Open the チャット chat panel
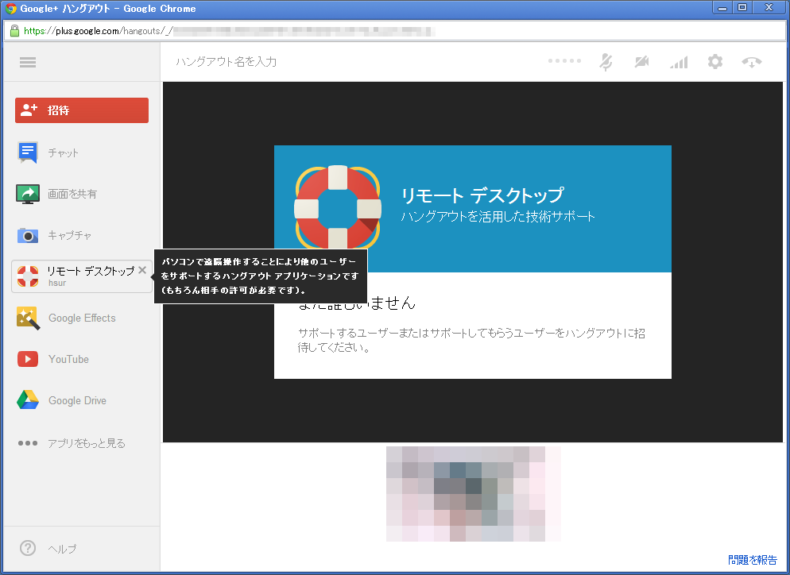Viewport: 790px width, 575px height. (62, 152)
